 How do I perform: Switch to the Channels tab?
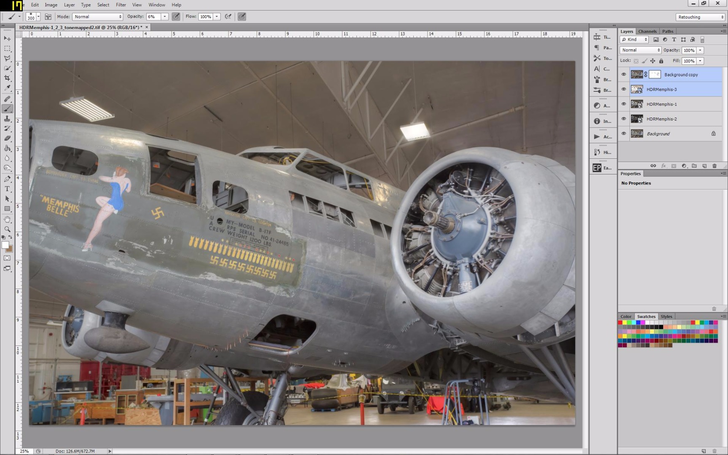[647, 31]
